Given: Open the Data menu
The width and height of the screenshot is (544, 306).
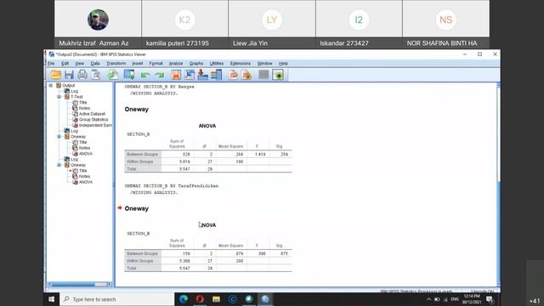Looking at the screenshot, I should click(95, 64).
